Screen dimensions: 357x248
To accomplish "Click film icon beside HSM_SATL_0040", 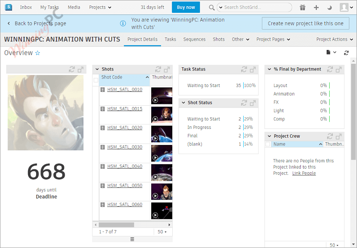I will click(103, 166).
